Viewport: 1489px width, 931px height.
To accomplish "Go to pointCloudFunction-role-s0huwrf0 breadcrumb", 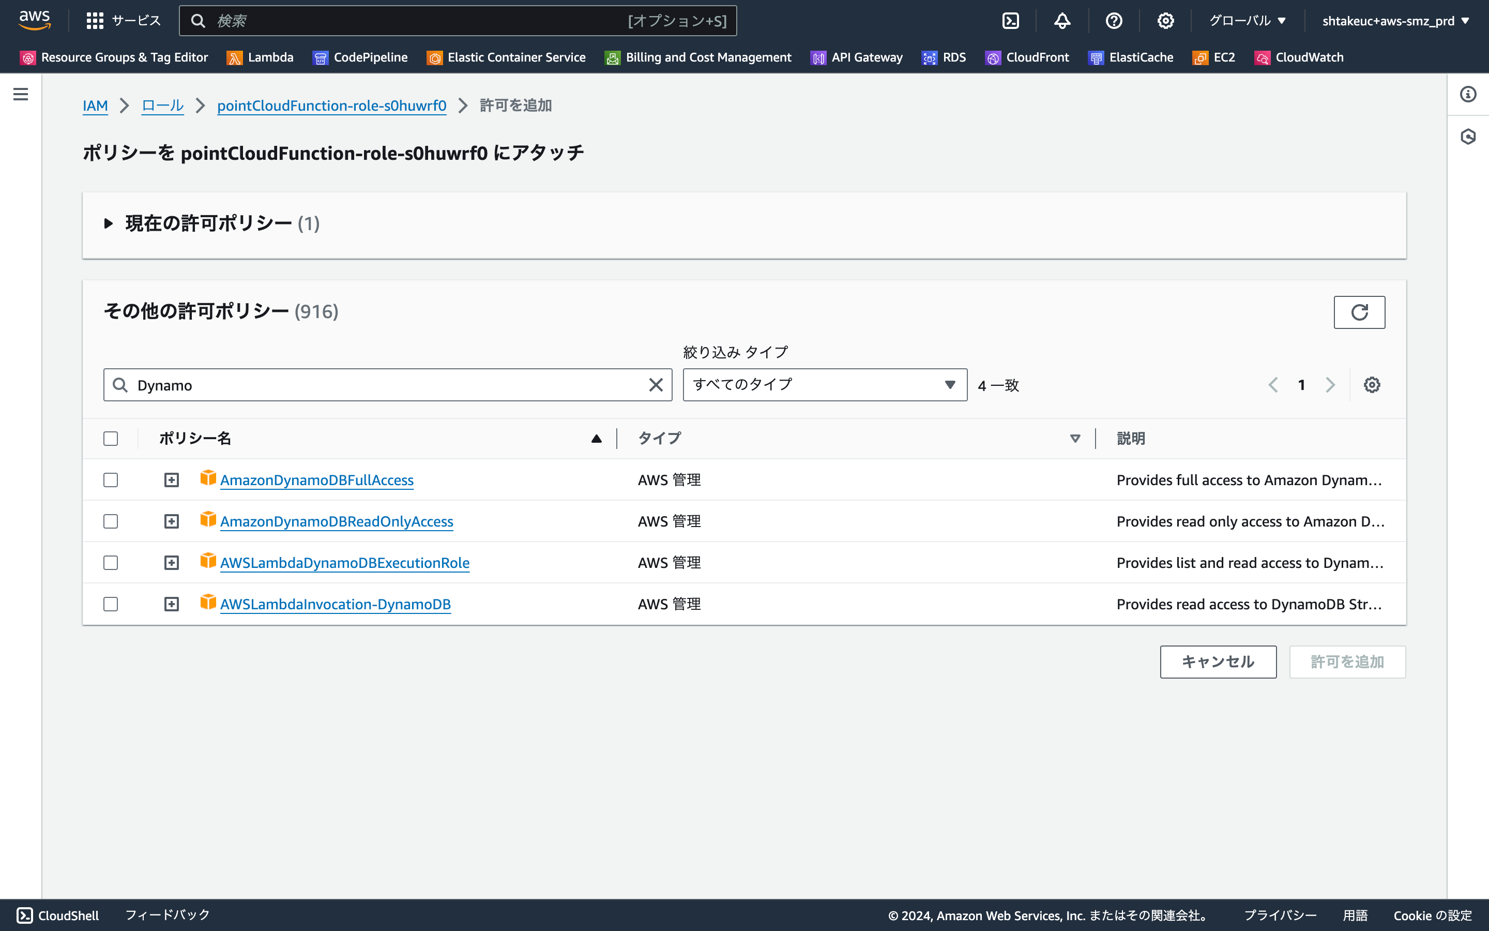I will tap(331, 106).
